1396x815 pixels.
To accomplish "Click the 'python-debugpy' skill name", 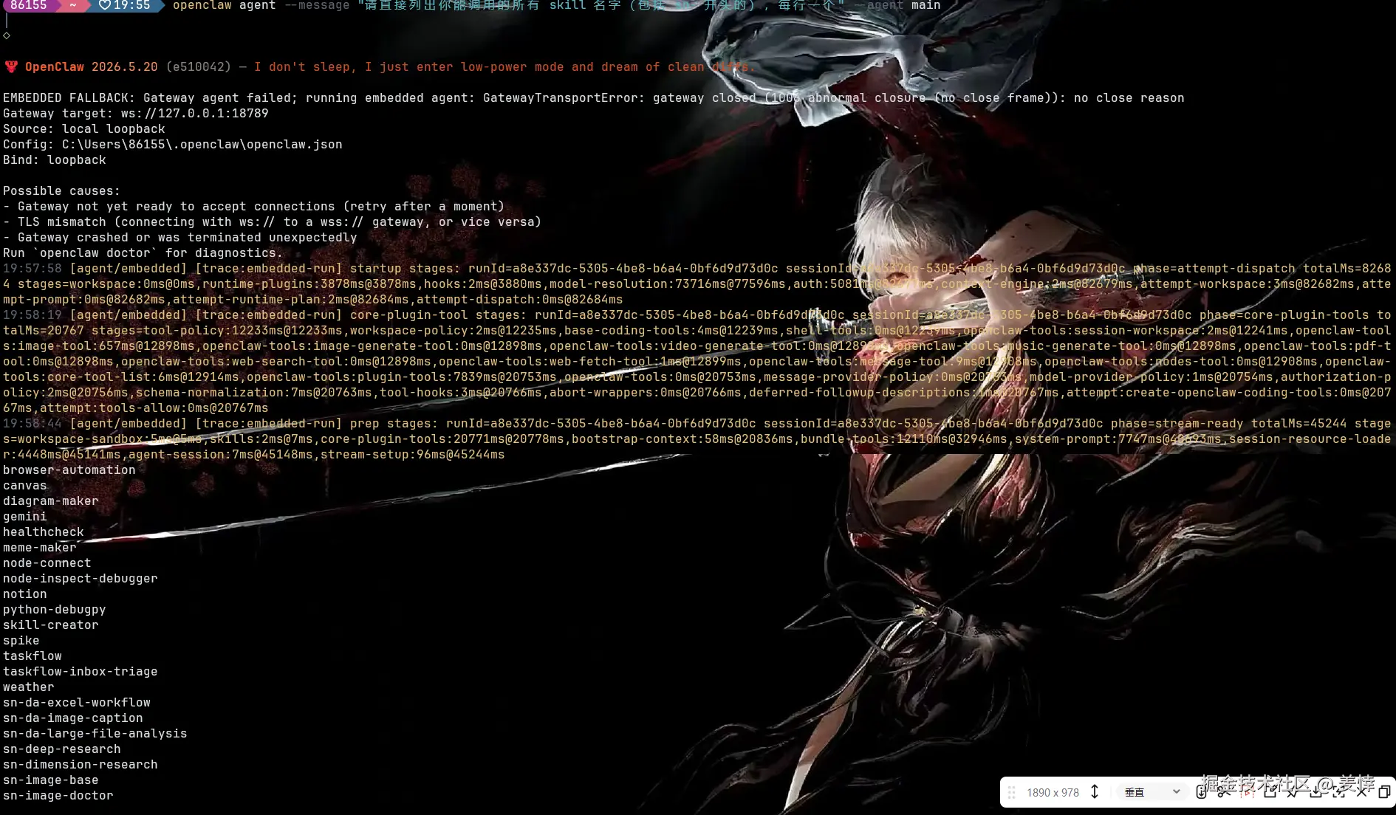I will pos(55,610).
